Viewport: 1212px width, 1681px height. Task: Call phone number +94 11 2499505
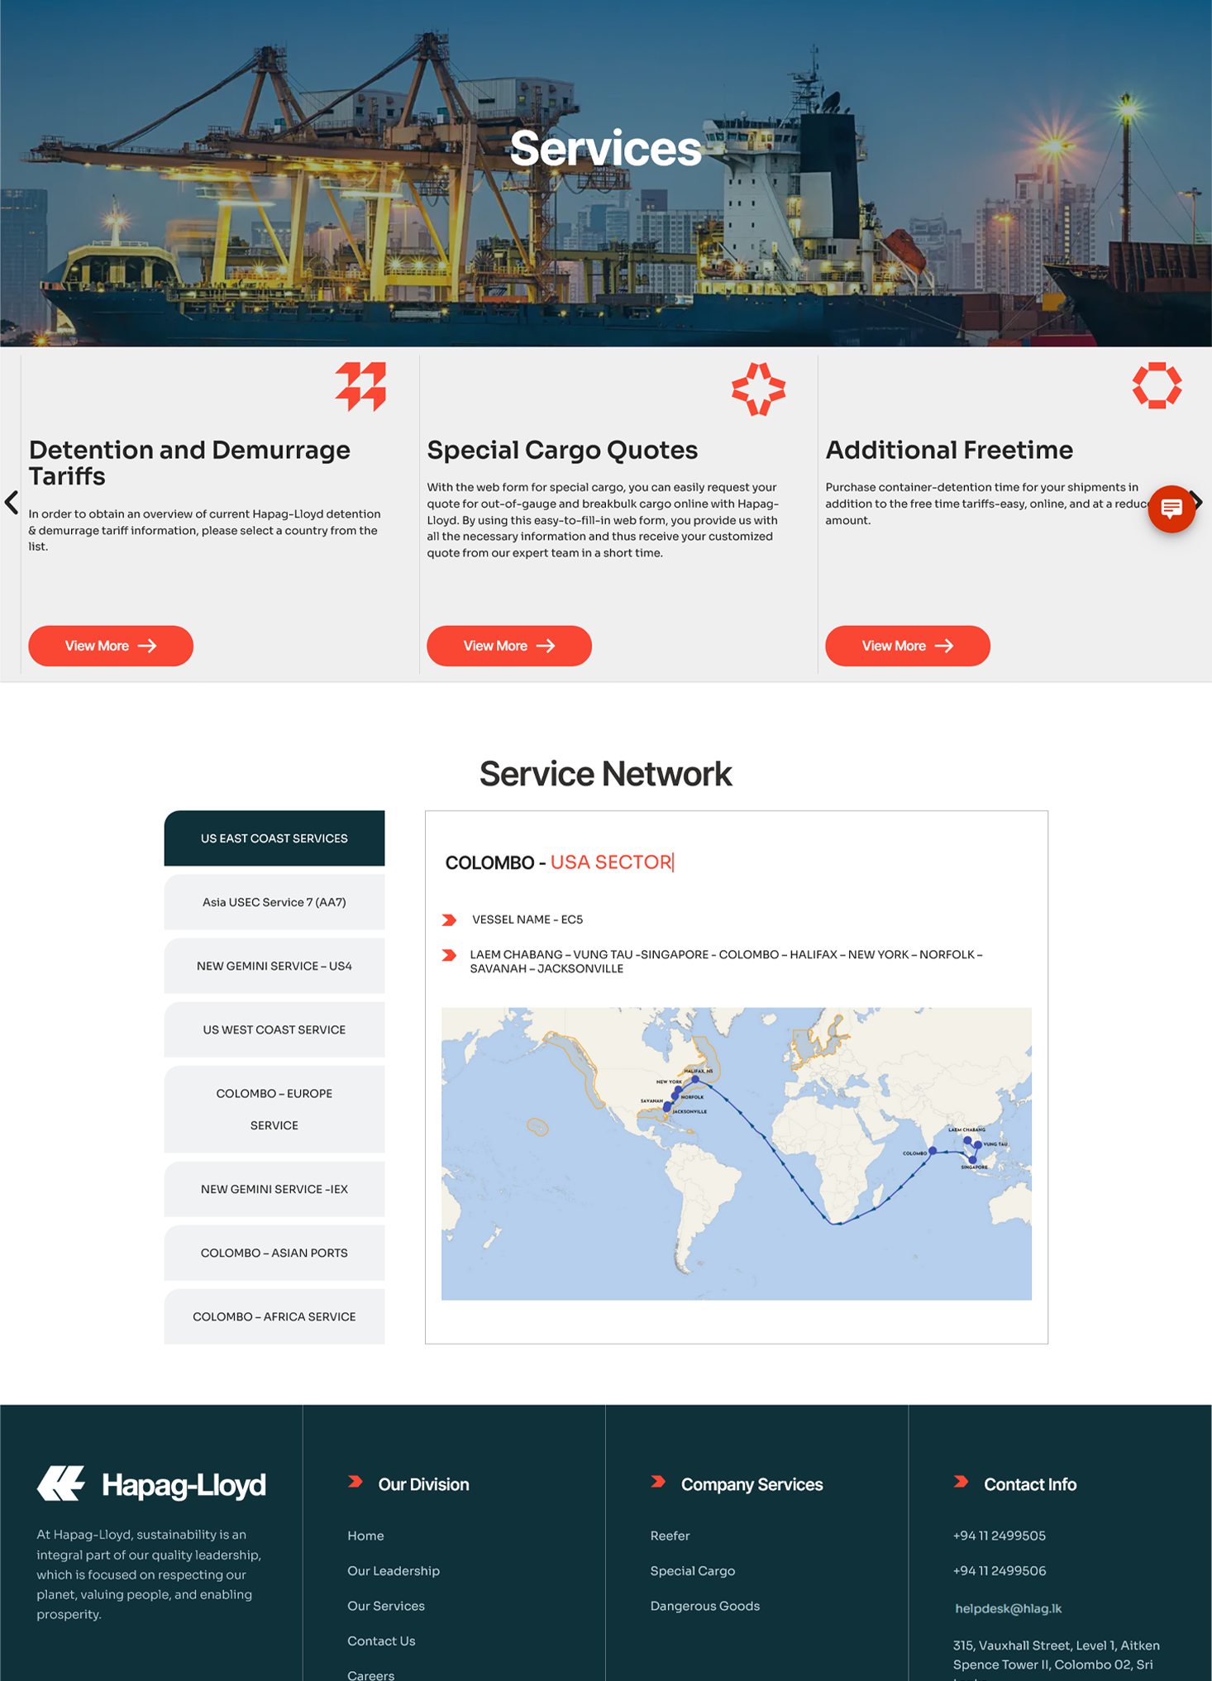[1000, 1535]
